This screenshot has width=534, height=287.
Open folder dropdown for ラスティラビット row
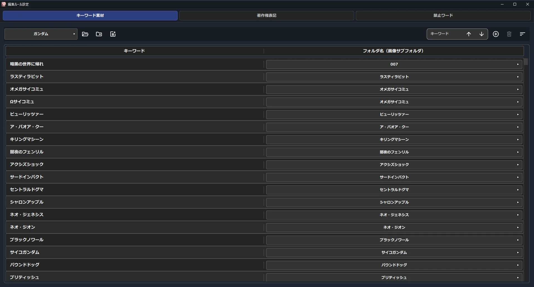tap(394, 77)
